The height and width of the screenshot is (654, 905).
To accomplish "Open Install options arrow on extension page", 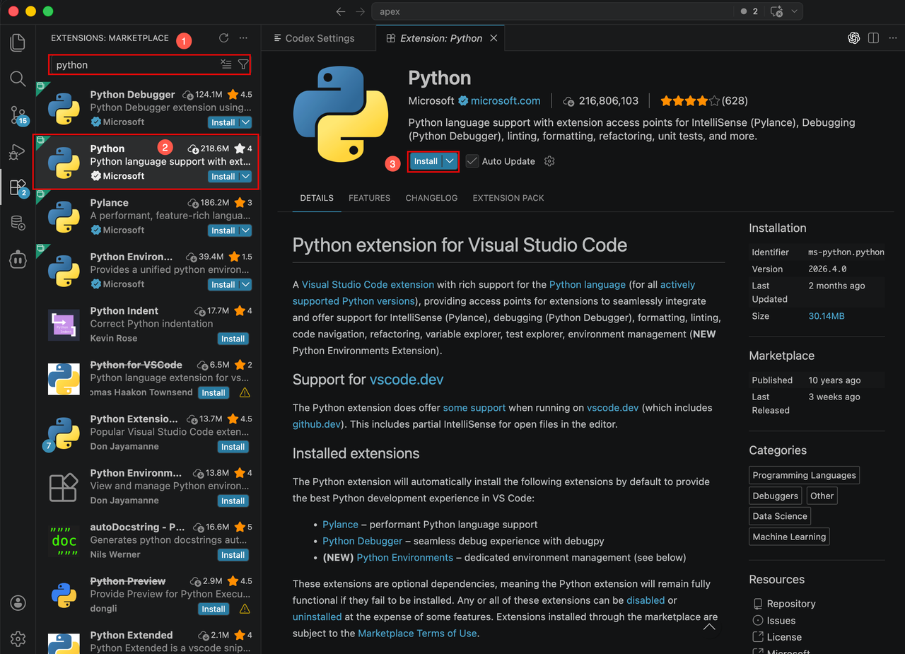I will 450,161.
